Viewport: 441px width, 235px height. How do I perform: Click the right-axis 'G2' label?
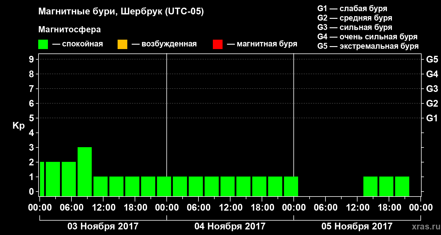[432, 103]
